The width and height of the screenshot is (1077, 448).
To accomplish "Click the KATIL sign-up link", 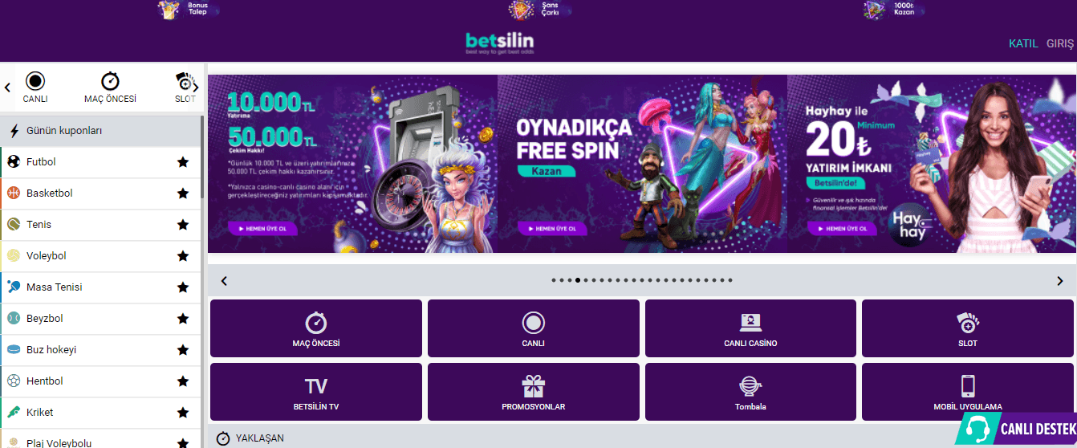I will [1023, 43].
